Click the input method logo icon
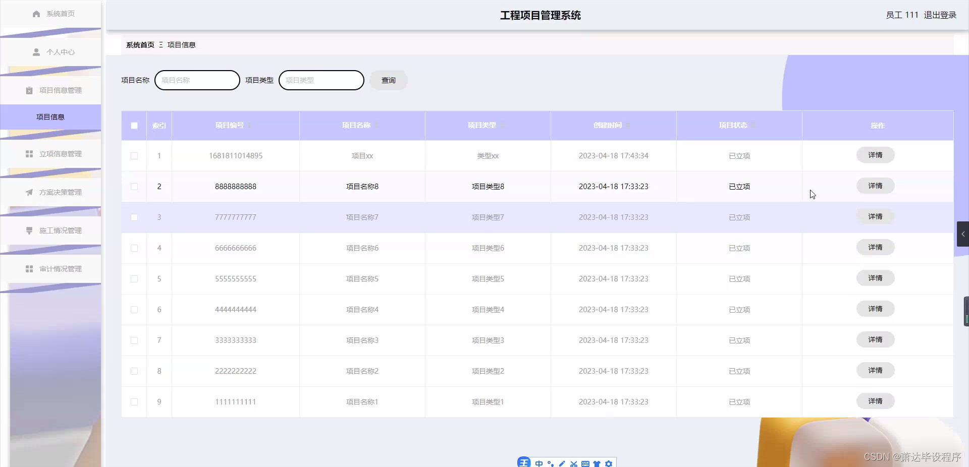The width and height of the screenshot is (969, 467). [524, 462]
